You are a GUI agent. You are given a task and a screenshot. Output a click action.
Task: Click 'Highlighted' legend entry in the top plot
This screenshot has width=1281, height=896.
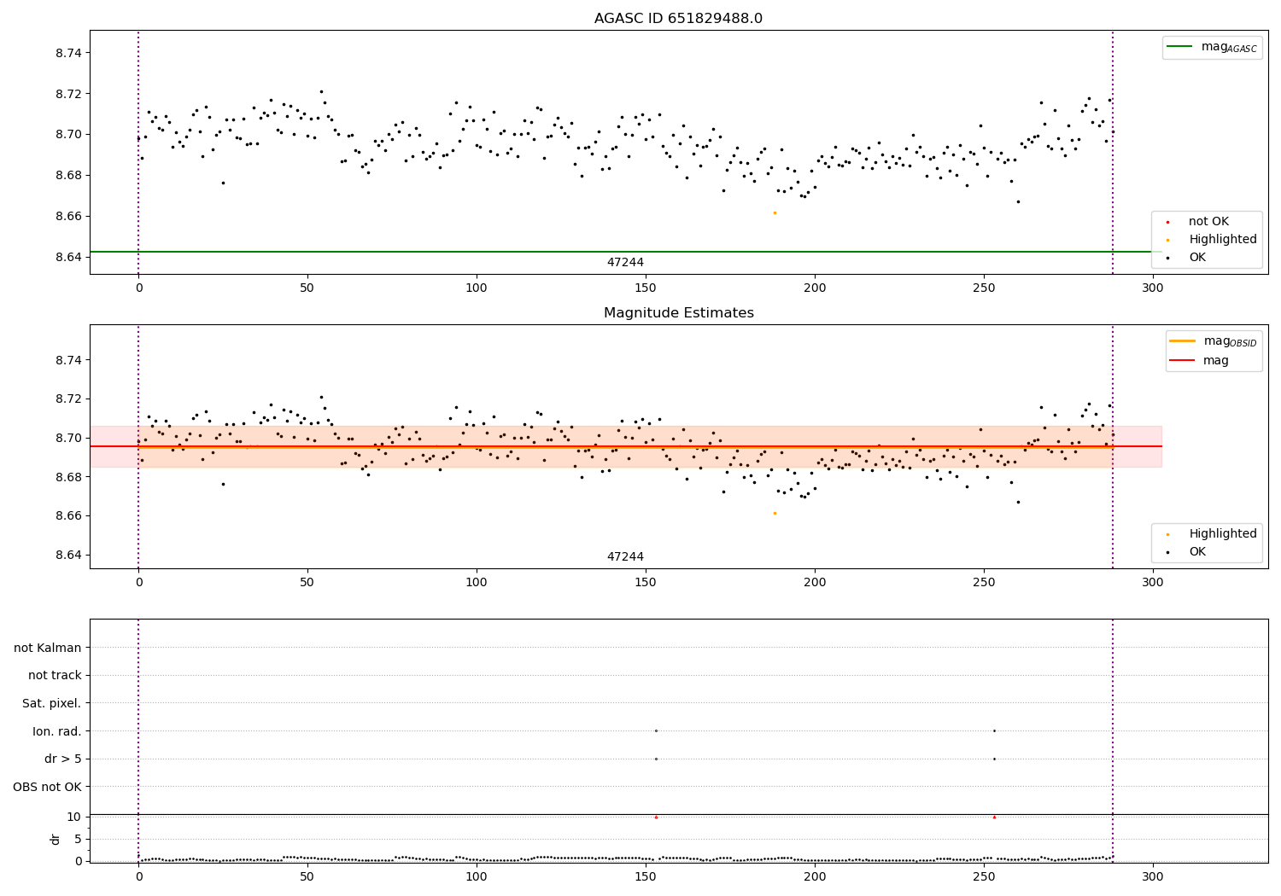pyautogui.click(x=1212, y=240)
